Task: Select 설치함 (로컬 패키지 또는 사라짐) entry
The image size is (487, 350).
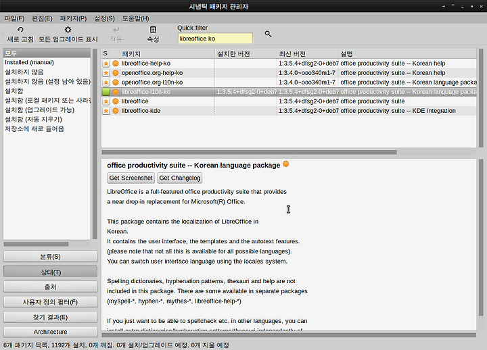Action: (47, 101)
